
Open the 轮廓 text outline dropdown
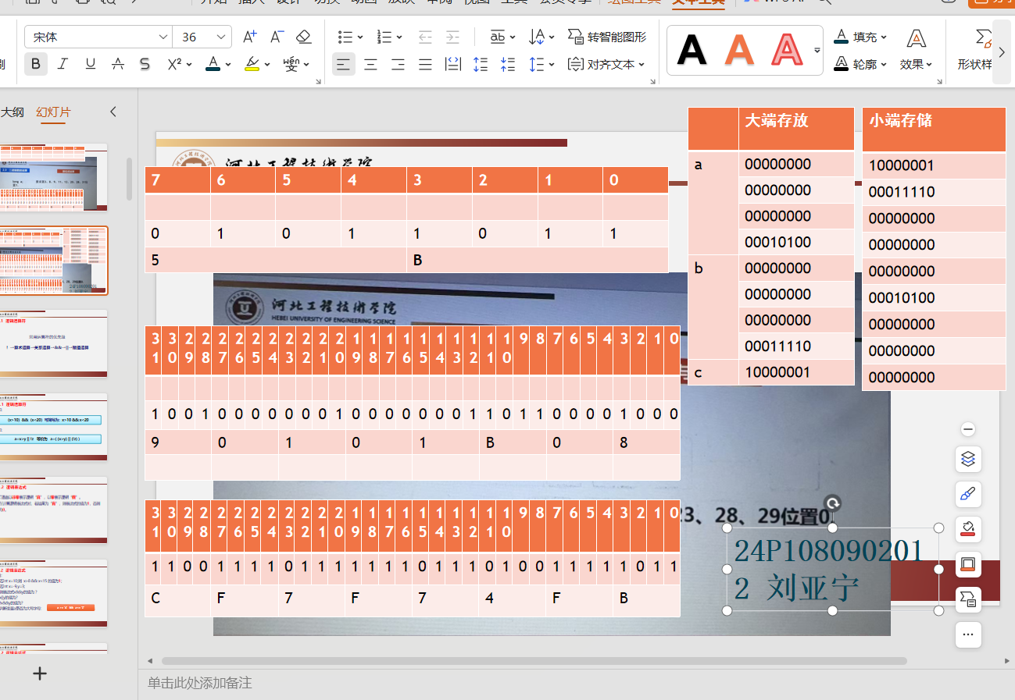[860, 64]
